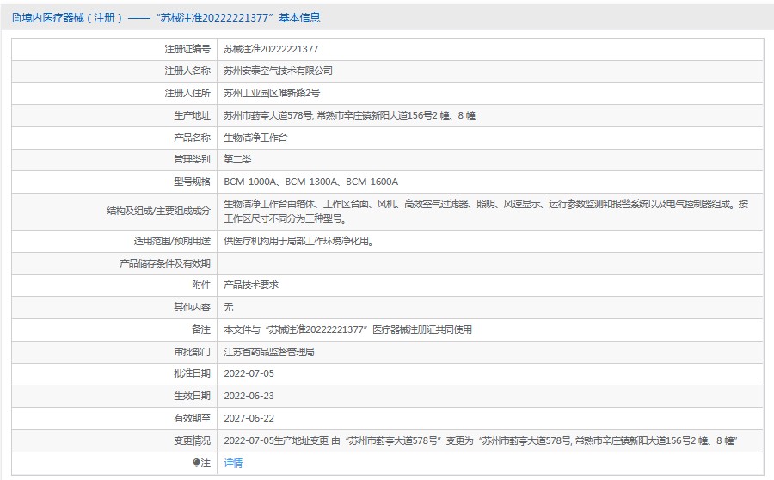Click the 注册人住所 label
Screen dimensions: 774x480
click(187, 93)
